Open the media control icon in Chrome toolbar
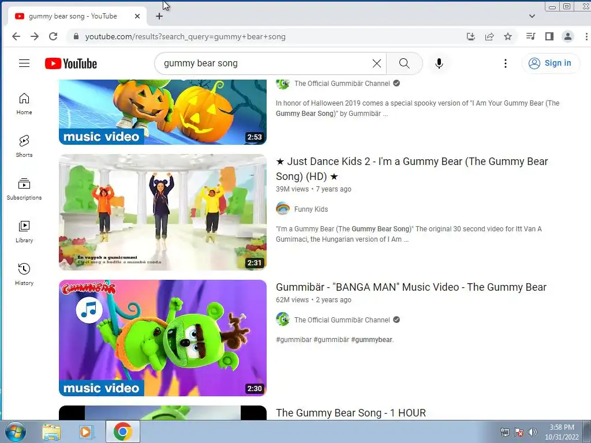The image size is (591, 443). pyautogui.click(x=531, y=36)
